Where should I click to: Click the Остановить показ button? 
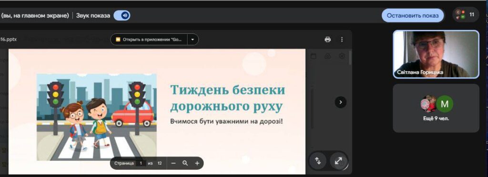click(413, 16)
